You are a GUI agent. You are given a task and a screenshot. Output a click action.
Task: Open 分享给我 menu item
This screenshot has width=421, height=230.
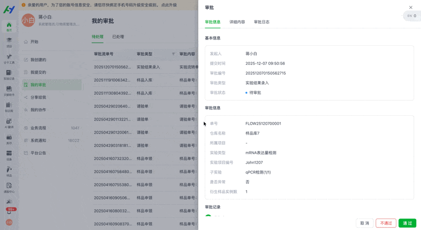pos(52,97)
